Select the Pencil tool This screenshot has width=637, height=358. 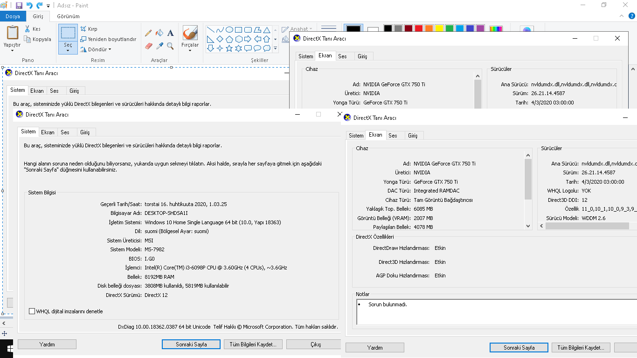point(148,33)
